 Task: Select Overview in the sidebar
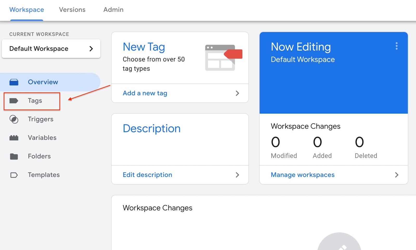click(x=50, y=82)
